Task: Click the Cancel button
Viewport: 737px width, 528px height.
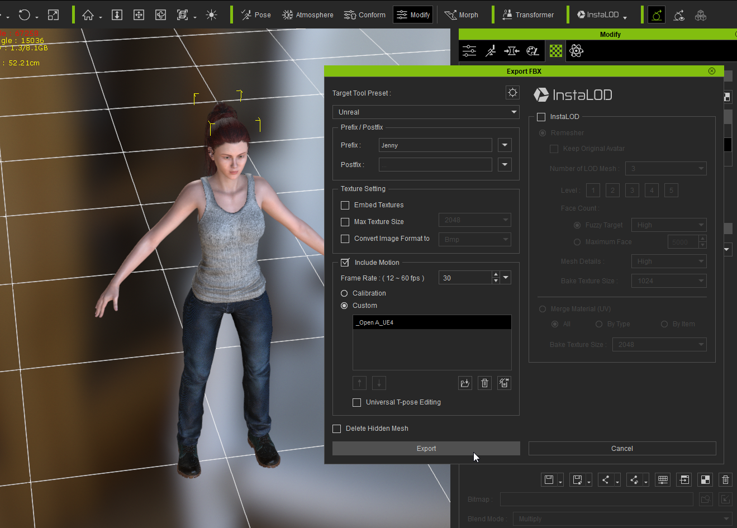Action: [622, 449]
